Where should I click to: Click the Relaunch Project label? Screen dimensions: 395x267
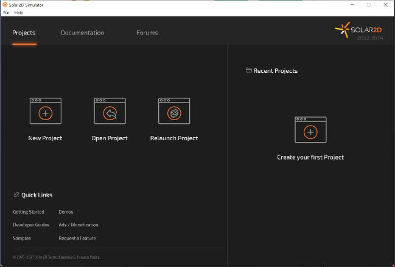pos(174,138)
